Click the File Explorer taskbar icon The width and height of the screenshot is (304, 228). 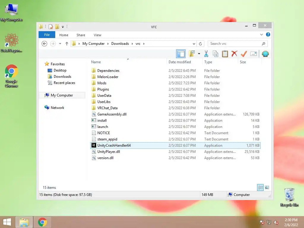pyautogui.click(x=24, y=222)
